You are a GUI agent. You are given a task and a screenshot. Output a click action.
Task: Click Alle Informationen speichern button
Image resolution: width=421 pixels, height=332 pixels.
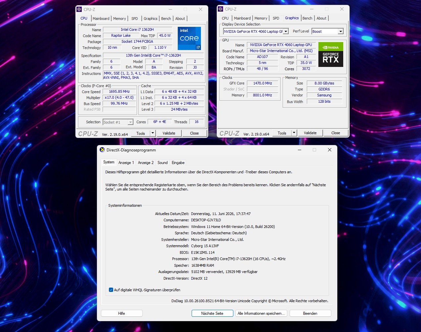click(x=261, y=313)
